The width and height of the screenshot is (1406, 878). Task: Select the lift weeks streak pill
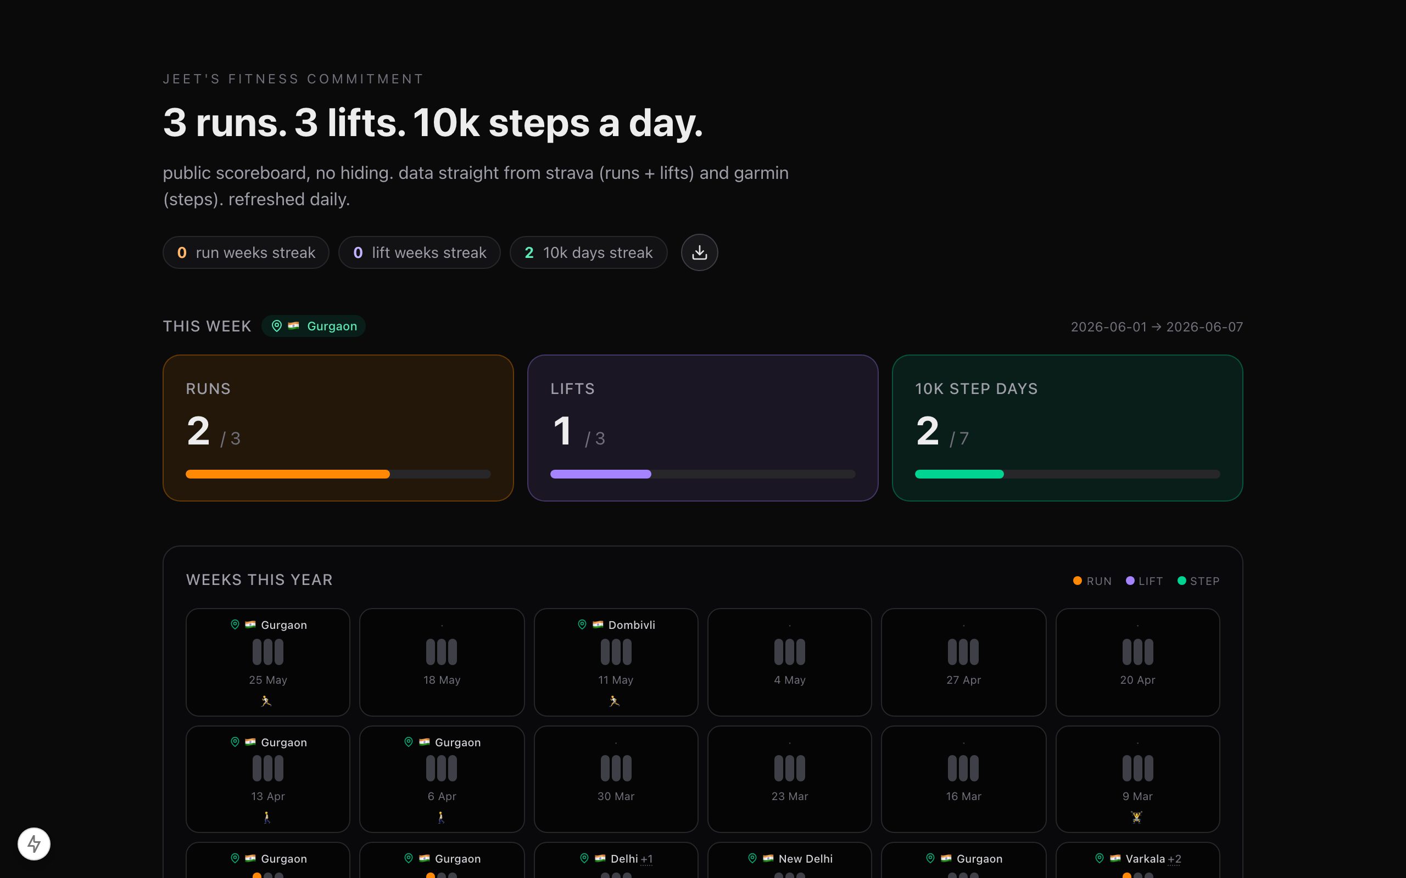[x=420, y=252]
